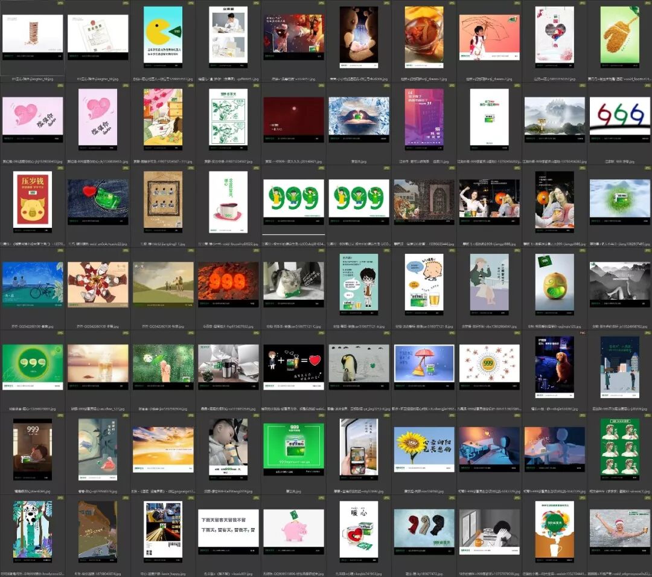Select the colorful 666 thumbnail
Viewport: 652px width, 577px height.
click(620, 120)
